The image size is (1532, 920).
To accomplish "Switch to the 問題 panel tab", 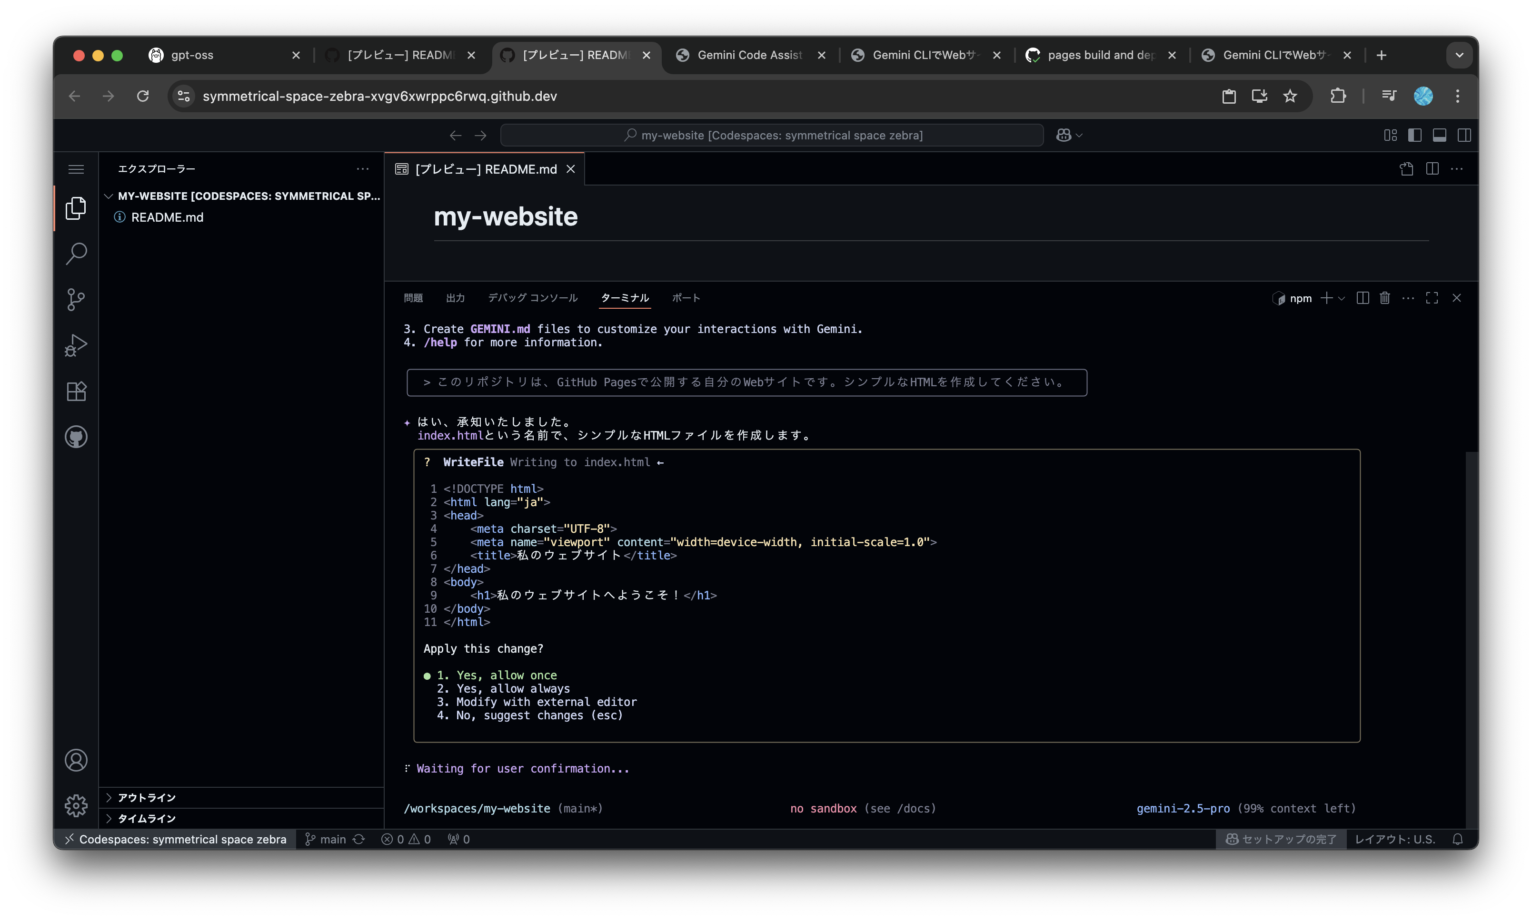I will [x=413, y=298].
